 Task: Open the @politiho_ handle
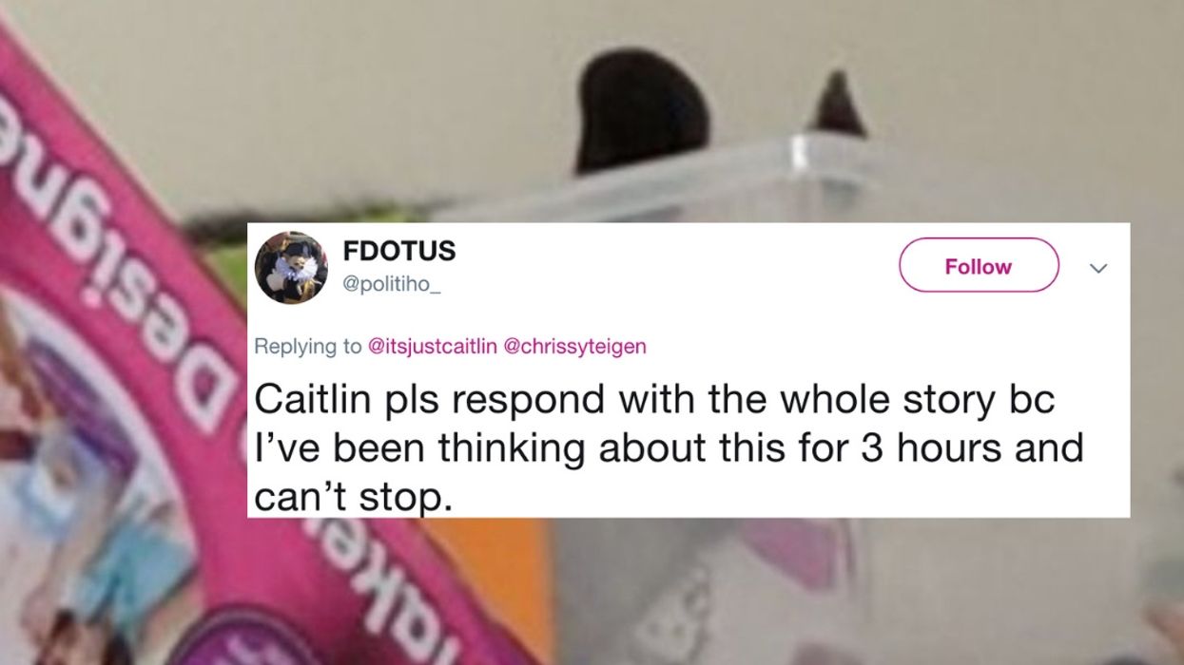point(391,285)
